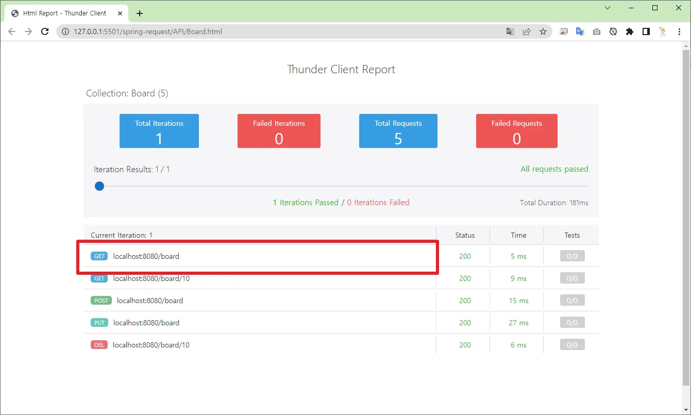The width and height of the screenshot is (691, 415).
Task: Click the POST method badge
Action: coord(101,301)
